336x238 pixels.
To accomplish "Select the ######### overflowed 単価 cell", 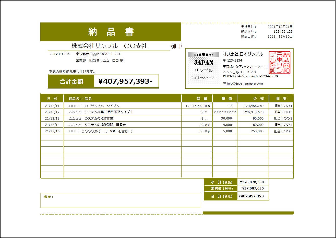I will tap(225, 112).
